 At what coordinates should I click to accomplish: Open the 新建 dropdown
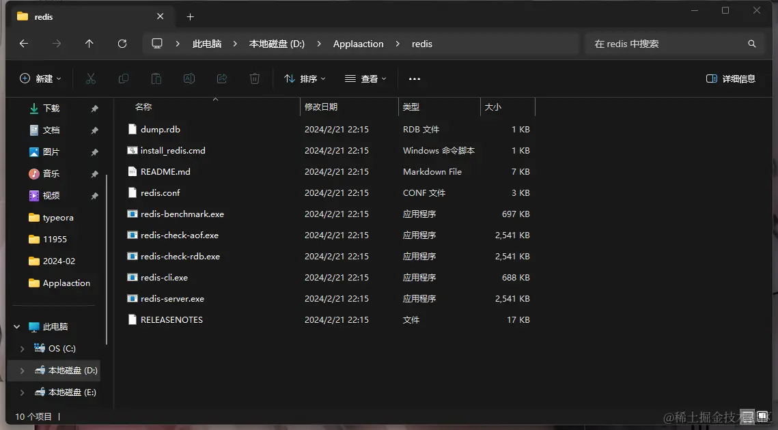tap(41, 78)
